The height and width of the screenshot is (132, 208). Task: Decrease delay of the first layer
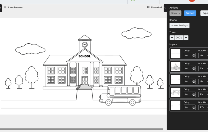coord(194,57)
